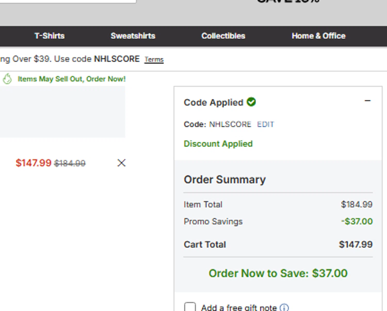Click the Order Now to Save $37.00 text
Screen dimensions: 387x311
click(x=278, y=273)
